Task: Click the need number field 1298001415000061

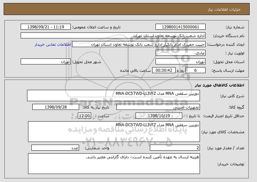Action: tap(181, 27)
